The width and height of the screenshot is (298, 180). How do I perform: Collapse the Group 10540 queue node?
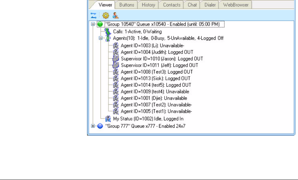[93, 24]
